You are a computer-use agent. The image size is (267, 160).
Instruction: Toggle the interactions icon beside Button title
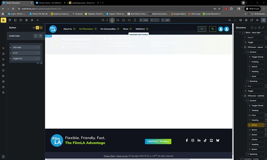coord(41,27)
